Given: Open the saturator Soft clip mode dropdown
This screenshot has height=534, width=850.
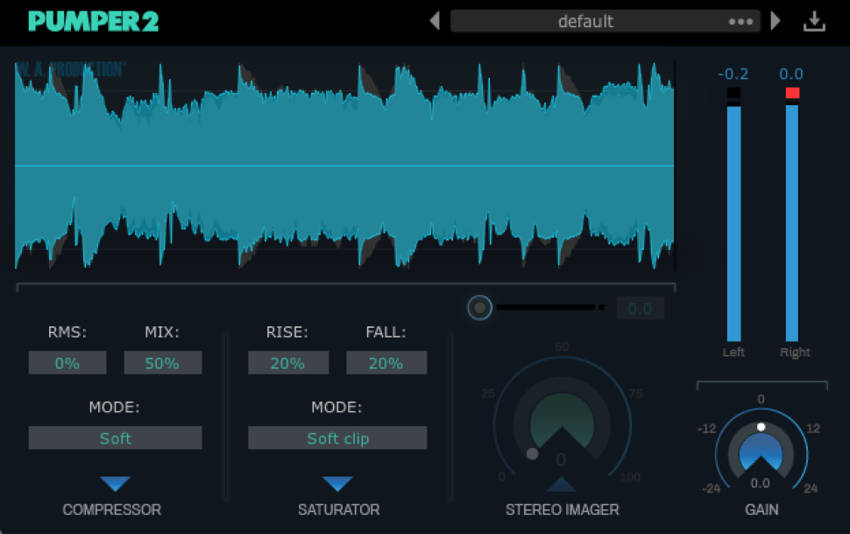Looking at the screenshot, I should (337, 438).
